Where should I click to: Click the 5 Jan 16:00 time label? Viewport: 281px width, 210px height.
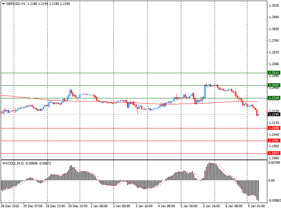211,206
